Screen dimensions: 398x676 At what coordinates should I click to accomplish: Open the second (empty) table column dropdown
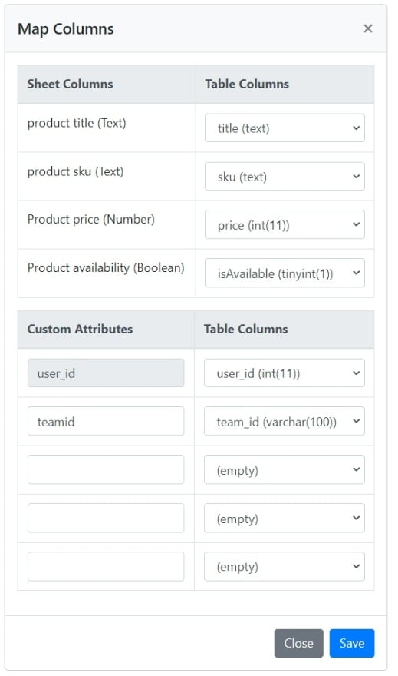(284, 518)
